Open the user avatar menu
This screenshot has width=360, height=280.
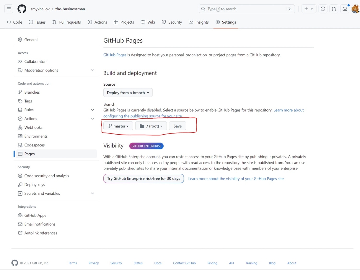356,9
